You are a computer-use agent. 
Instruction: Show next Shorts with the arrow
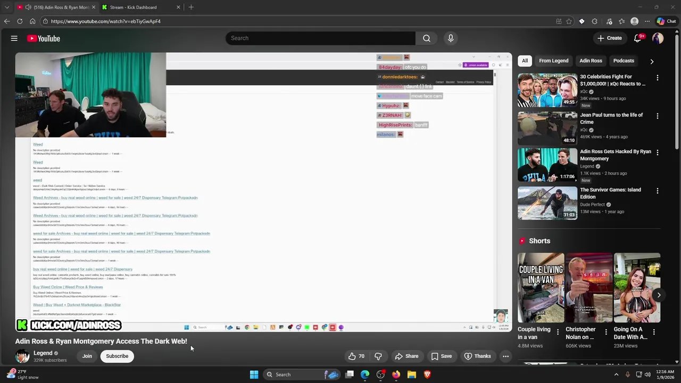(x=659, y=295)
